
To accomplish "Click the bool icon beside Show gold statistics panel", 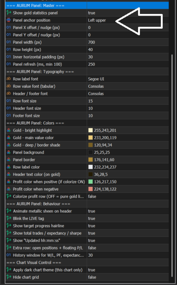I will pos(8,13).
